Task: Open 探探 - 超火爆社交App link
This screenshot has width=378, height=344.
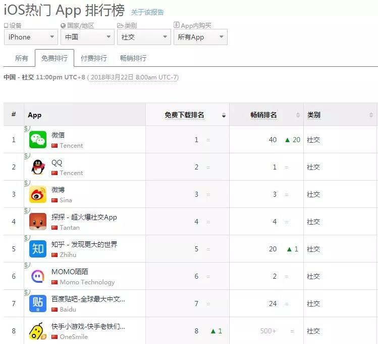Action: coord(84,217)
